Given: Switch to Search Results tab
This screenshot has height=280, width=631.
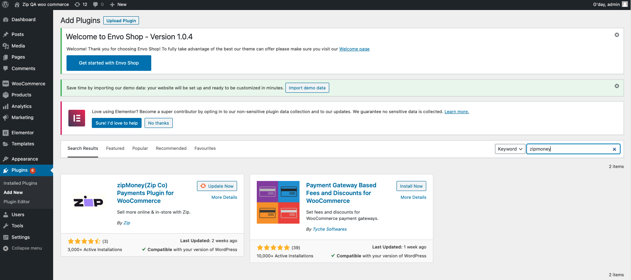Looking at the screenshot, I should tap(83, 148).
